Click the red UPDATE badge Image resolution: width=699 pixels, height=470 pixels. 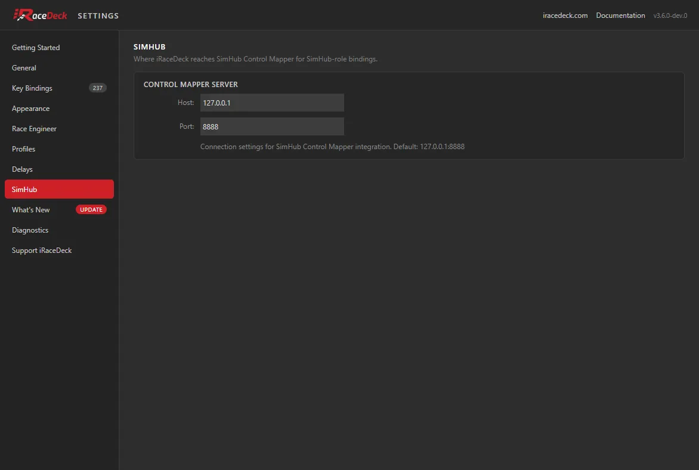91,209
